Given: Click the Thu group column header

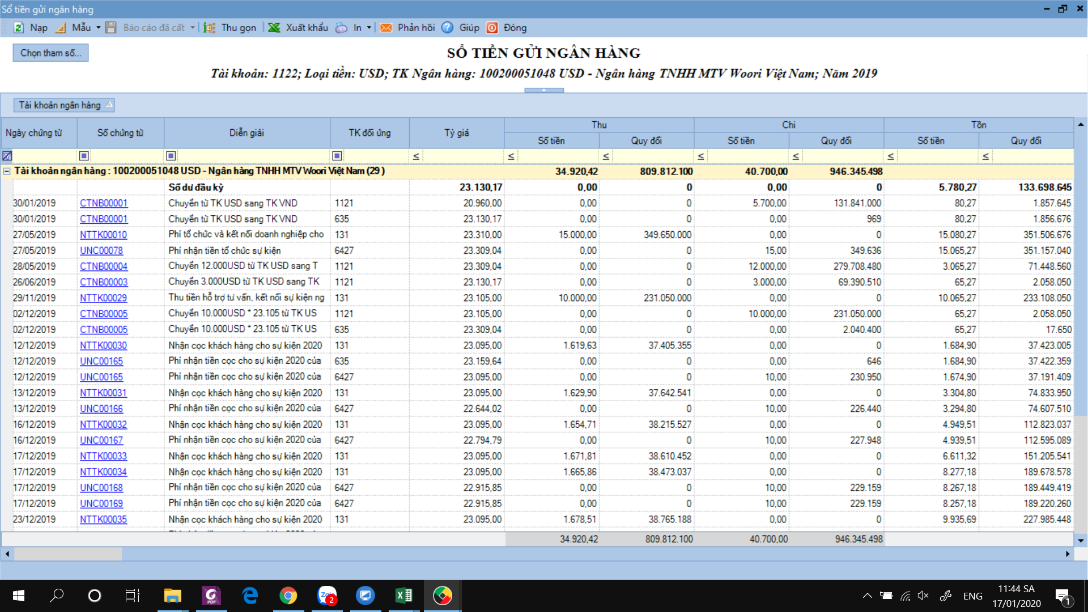Looking at the screenshot, I should [x=599, y=125].
